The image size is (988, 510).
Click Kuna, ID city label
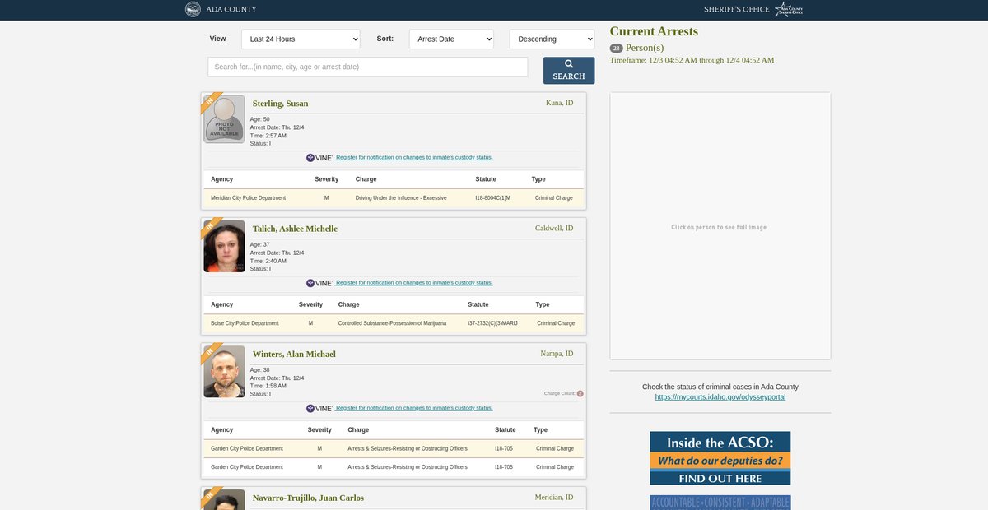pyautogui.click(x=560, y=103)
